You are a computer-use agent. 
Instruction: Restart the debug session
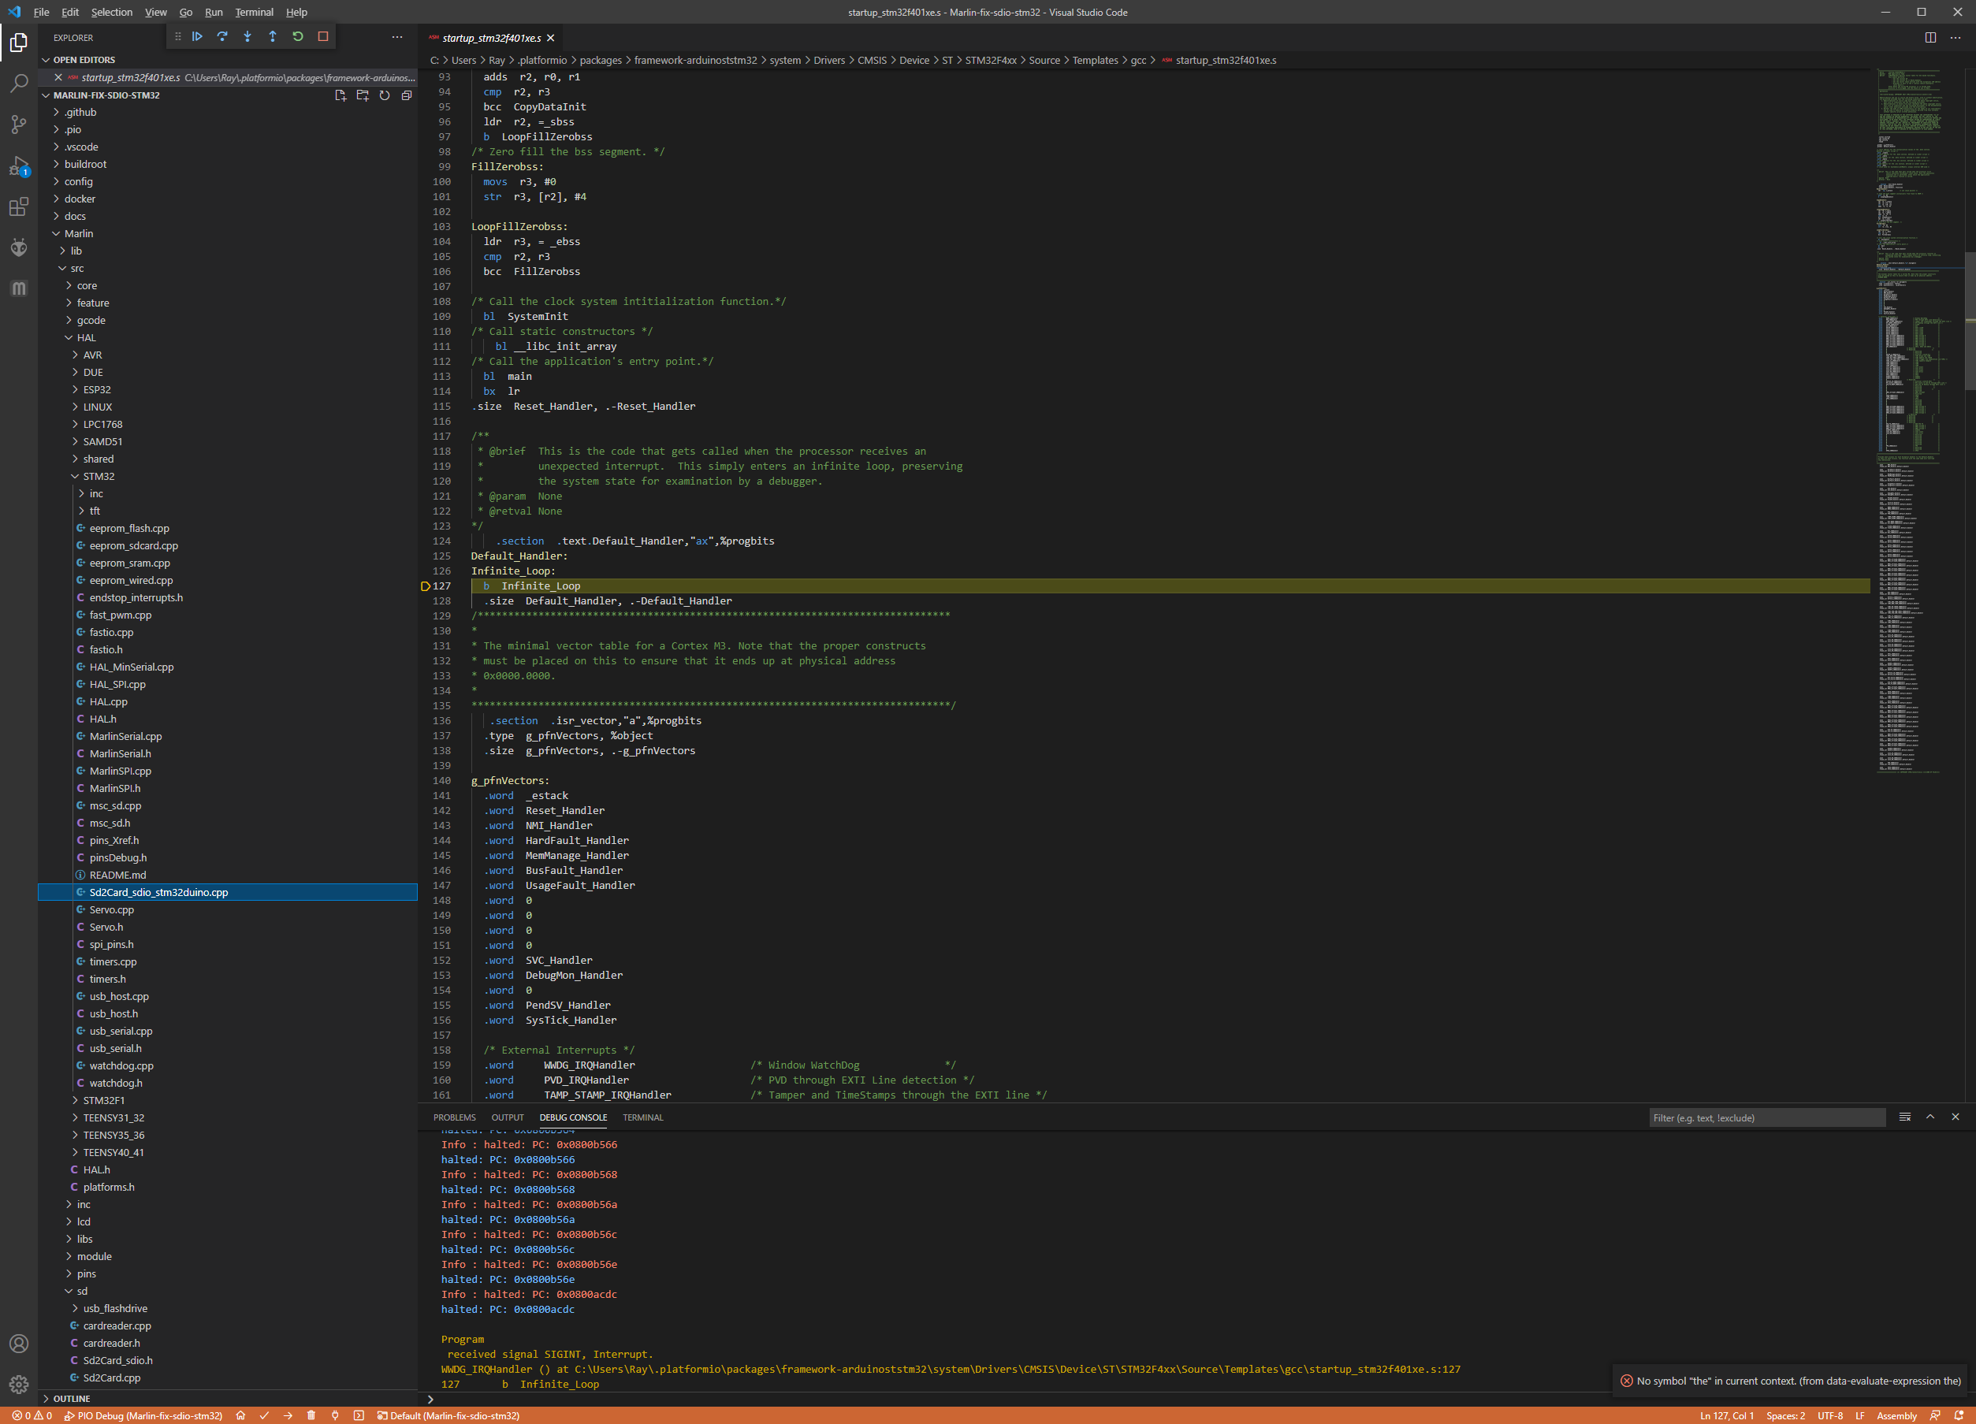[x=298, y=35]
